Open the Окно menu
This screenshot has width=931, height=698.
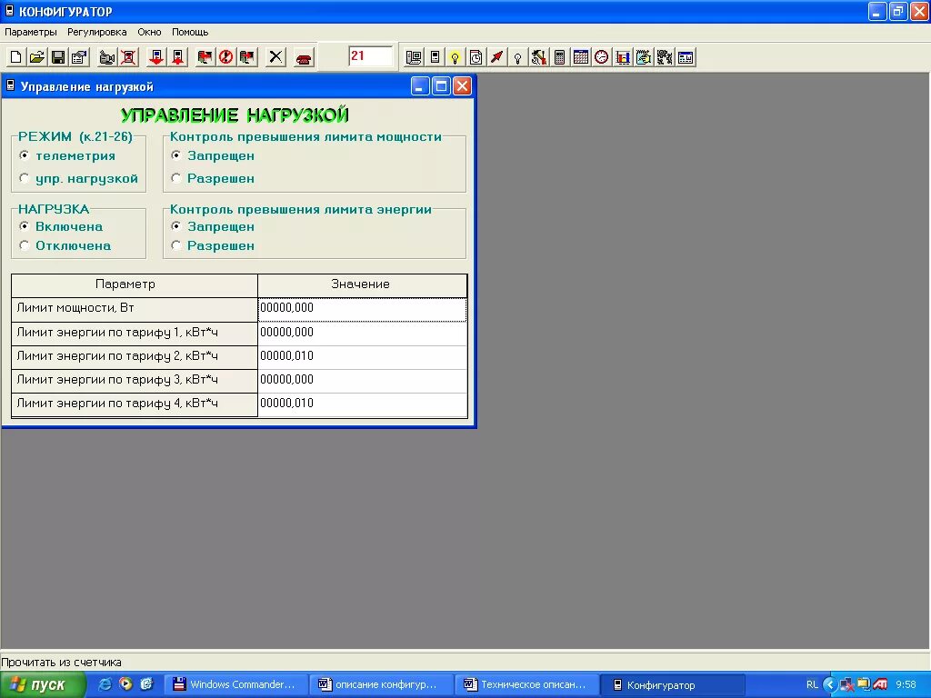pos(150,32)
